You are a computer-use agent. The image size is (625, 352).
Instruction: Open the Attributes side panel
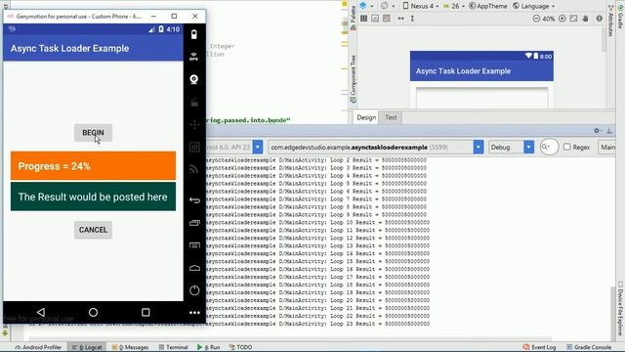[610, 21]
